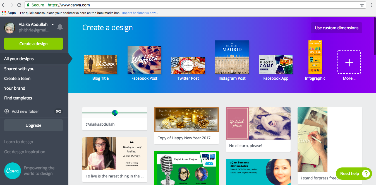Open the i stand forpress freedom design

coord(330,145)
